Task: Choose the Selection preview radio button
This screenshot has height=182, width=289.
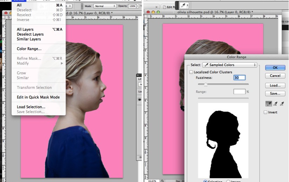Action: pyautogui.click(x=205, y=181)
